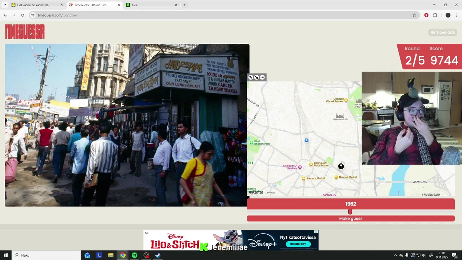Open File Explorer from the taskbar

click(x=111, y=255)
